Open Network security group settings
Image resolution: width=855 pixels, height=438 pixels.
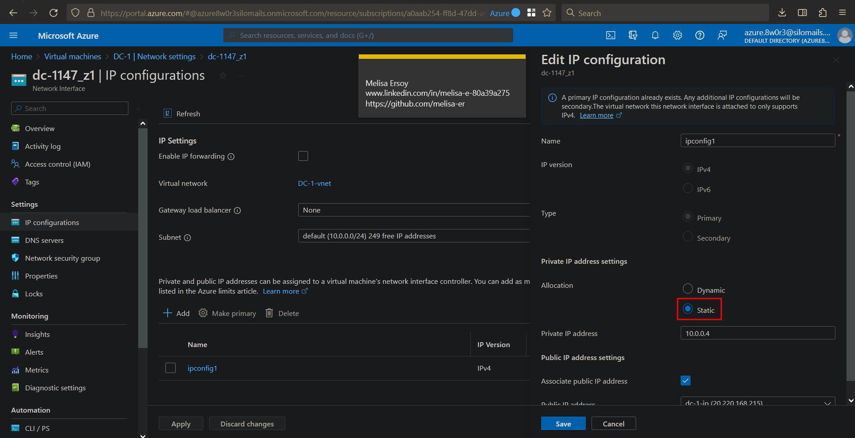pos(62,258)
